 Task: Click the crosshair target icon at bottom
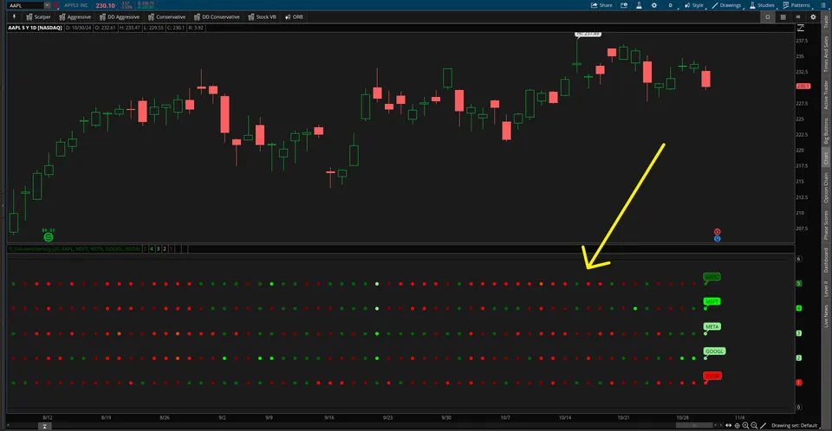point(737,426)
